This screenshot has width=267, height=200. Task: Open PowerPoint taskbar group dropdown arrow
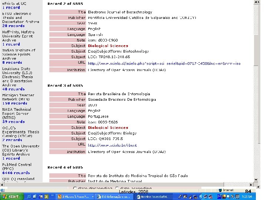93,197
